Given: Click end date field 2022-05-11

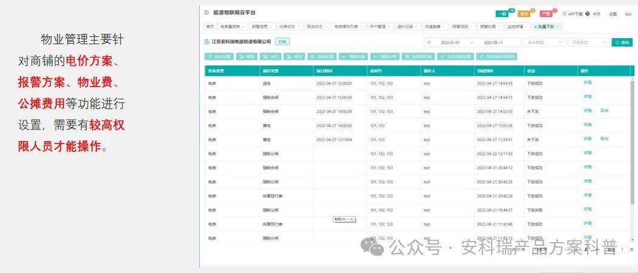Looking at the screenshot, I should click(x=493, y=42).
